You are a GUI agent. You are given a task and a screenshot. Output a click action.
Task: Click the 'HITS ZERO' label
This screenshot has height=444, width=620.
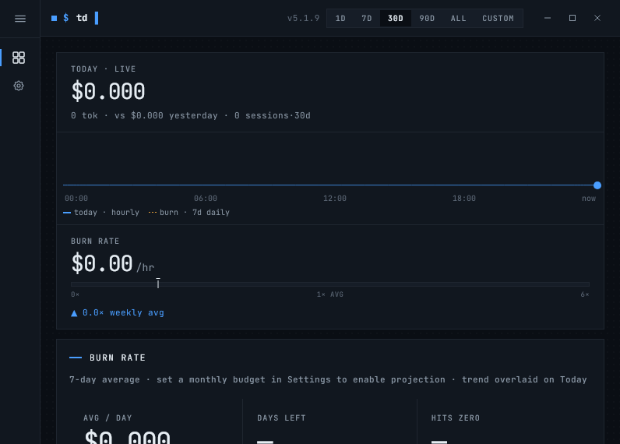456,418
